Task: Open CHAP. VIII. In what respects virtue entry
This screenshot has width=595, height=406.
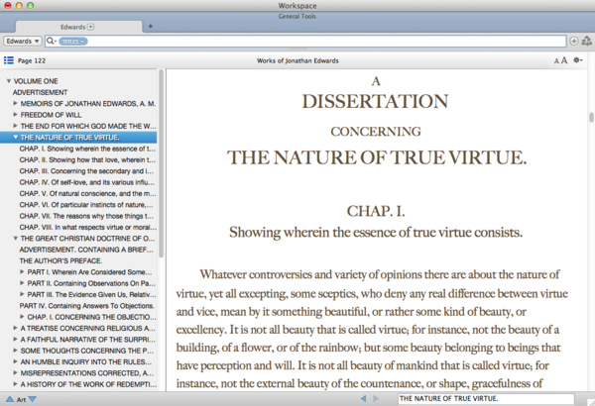Action: [87, 227]
